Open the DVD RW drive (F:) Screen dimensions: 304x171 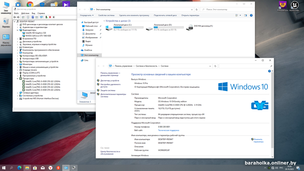[x=191, y=27]
